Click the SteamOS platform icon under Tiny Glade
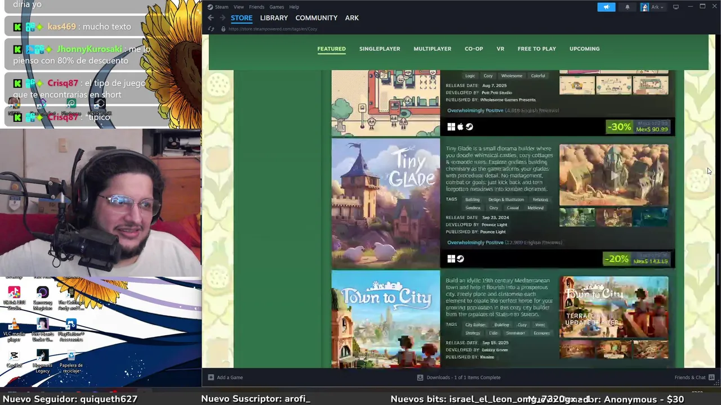 [460, 259]
